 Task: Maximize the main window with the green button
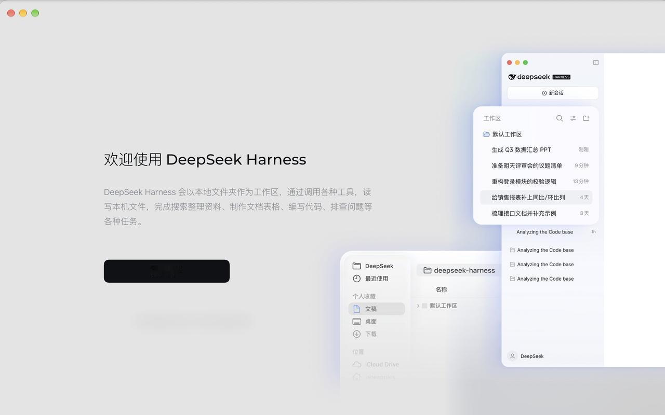[x=35, y=13]
